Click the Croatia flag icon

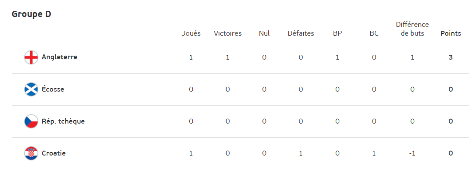coord(31,153)
